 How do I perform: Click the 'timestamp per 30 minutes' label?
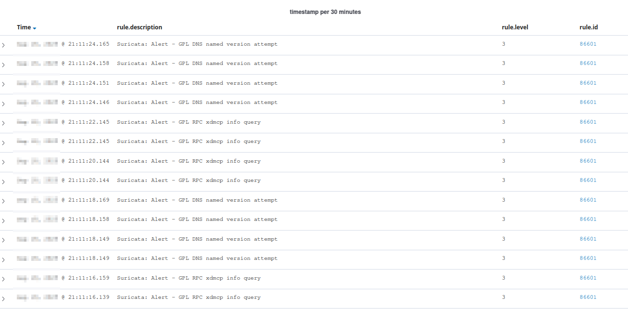tap(325, 12)
